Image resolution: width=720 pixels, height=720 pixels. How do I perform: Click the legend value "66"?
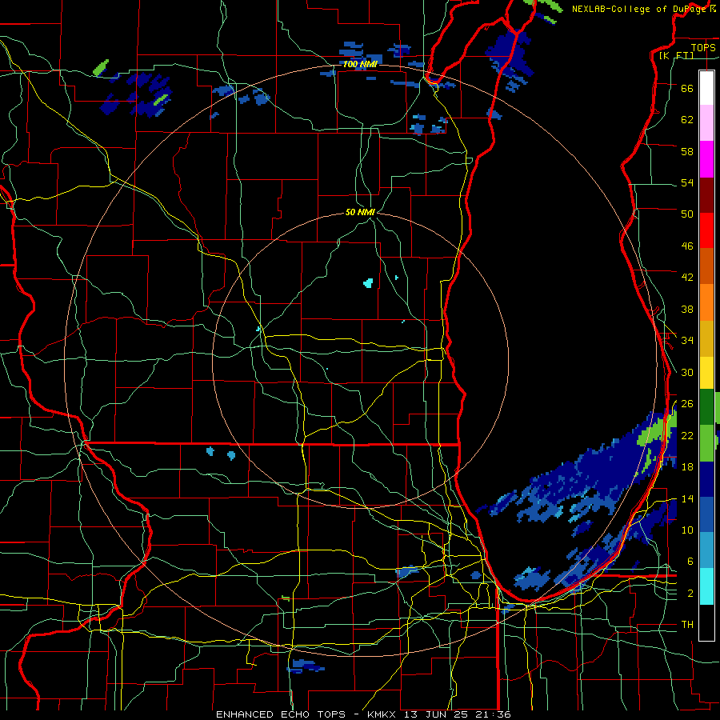[x=687, y=88]
